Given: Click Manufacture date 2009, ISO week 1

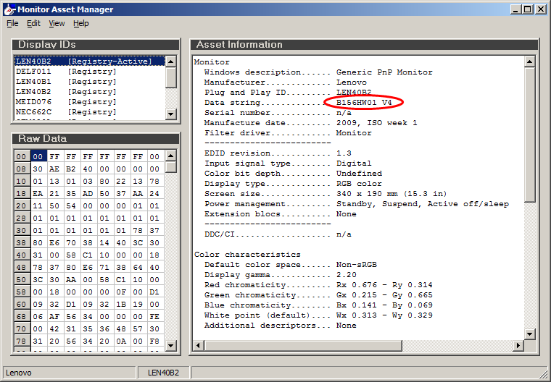Looking at the screenshot, I should [377, 123].
